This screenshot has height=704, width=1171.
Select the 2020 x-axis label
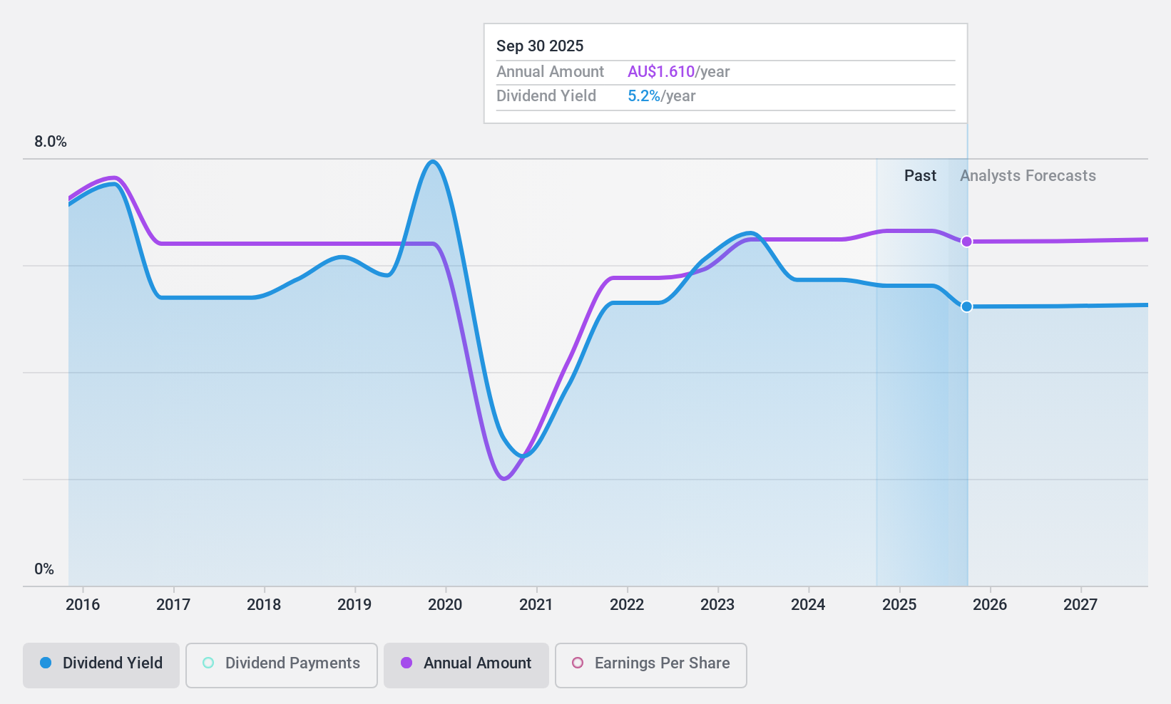click(445, 605)
